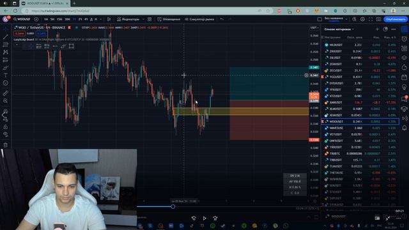Screen dimensions: 409x230
Task: Open the rectangle drawing tool in floating toolbar
Action: [71, 47]
